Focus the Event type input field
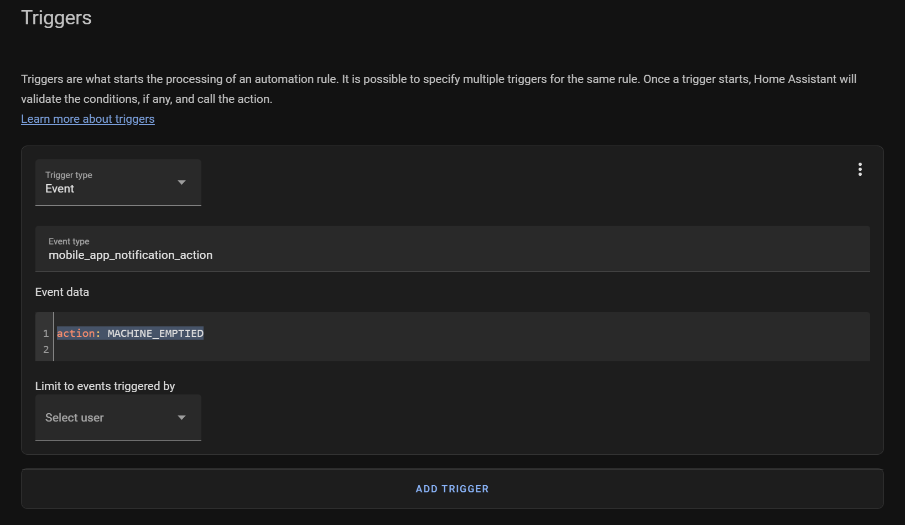 (x=452, y=249)
